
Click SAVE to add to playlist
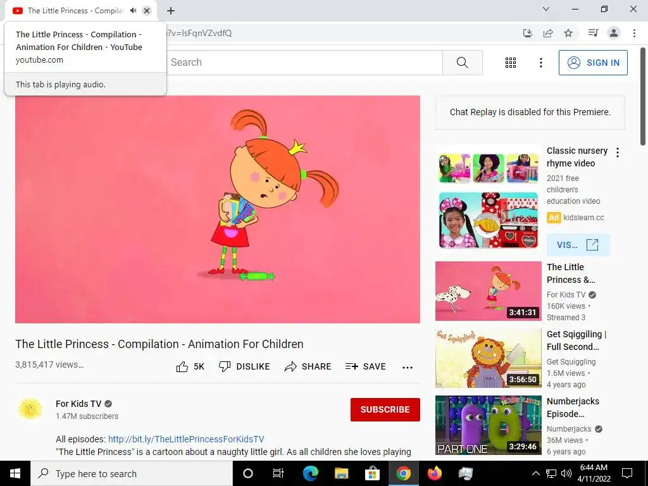pos(365,366)
